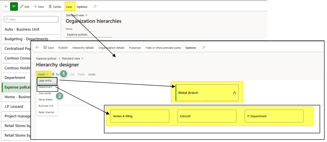Click the Publish button
The image size is (327, 142).
point(63,48)
